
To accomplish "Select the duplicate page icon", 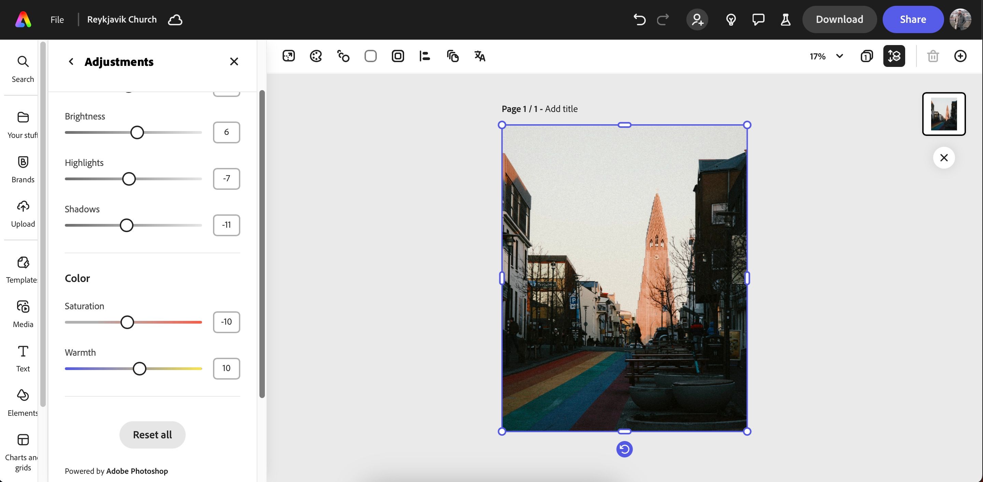I will click(x=866, y=56).
